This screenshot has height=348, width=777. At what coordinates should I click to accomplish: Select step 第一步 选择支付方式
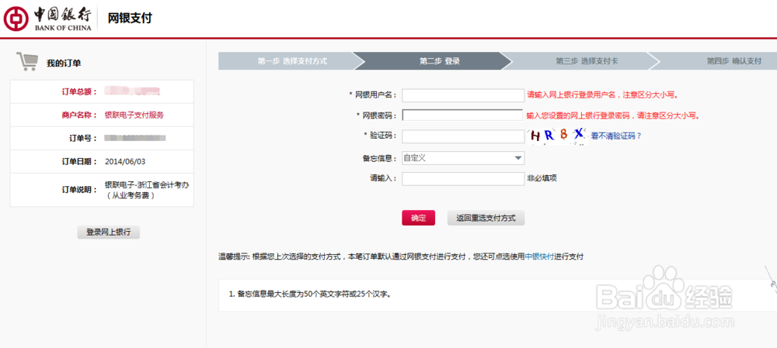click(x=292, y=61)
